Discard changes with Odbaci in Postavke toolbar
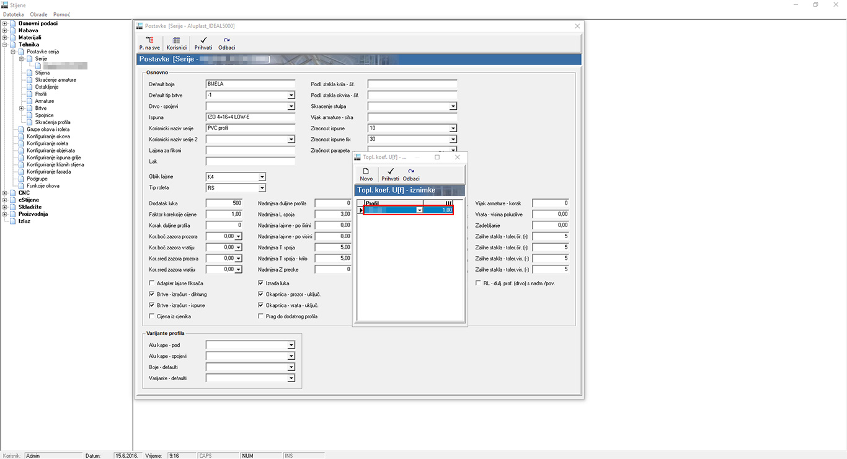The height and width of the screenshot is (459, 847). pos(226,43)
